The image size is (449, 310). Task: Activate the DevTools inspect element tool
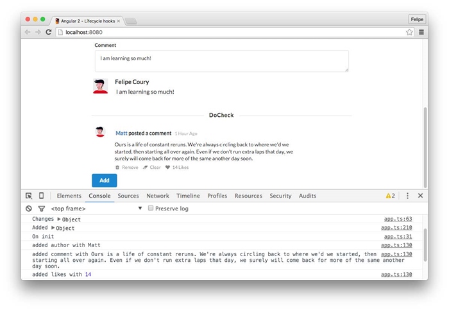[x=29, y=196]
